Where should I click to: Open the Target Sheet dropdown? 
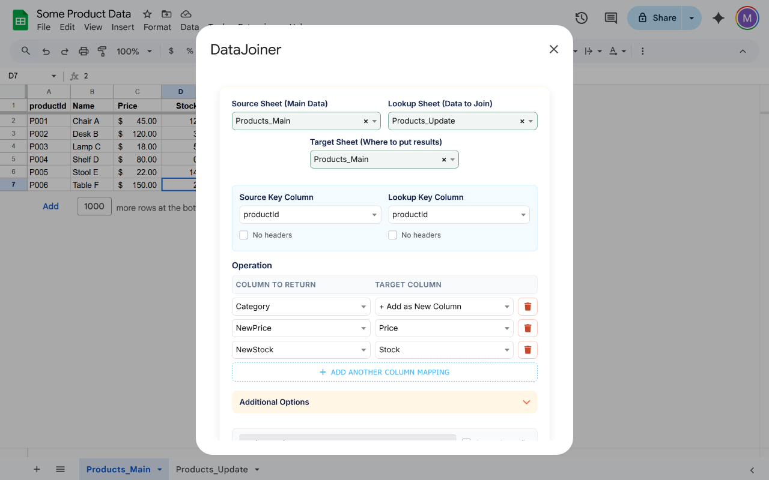pyautogui.click(x=452, y=160)
